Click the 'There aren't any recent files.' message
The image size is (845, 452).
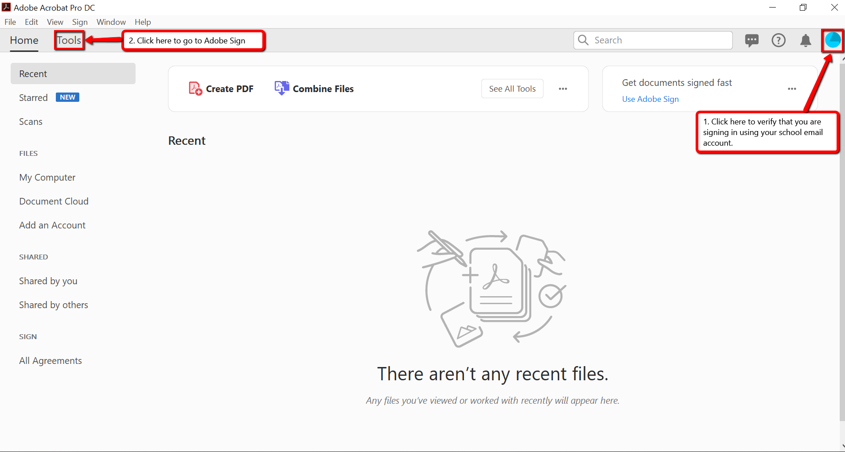(493, 374)
